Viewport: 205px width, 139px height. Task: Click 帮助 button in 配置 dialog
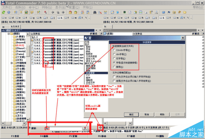pyautogui.click(x=162, y=115)
